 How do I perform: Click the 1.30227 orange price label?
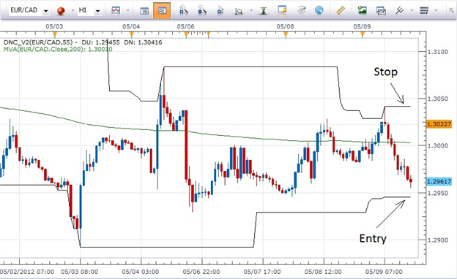tap(439, 124)
